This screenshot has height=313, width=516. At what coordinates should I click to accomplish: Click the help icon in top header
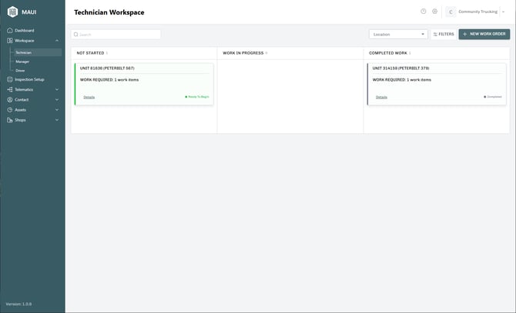click(424, 12)
